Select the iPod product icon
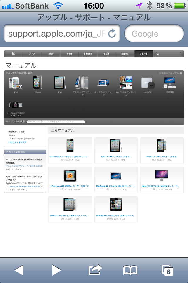This screenshot has width=188, height=283. (16, 83)
